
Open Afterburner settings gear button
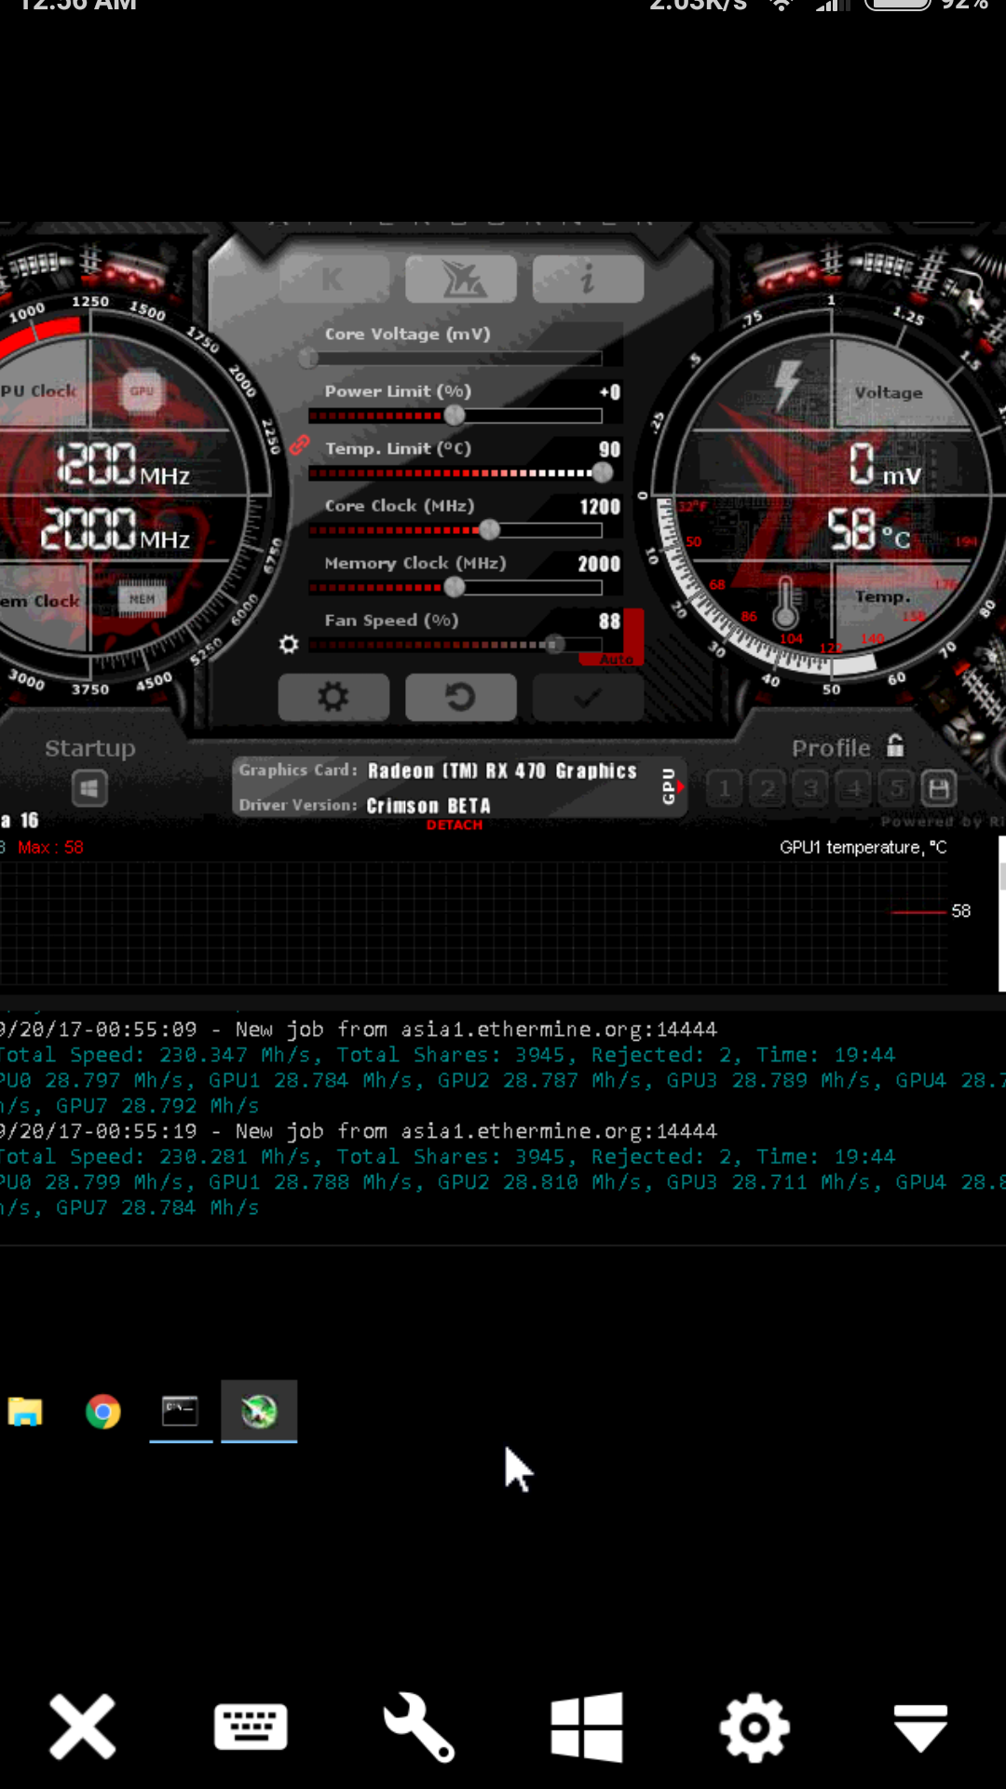pyautogui.click(x=333, y=697)
